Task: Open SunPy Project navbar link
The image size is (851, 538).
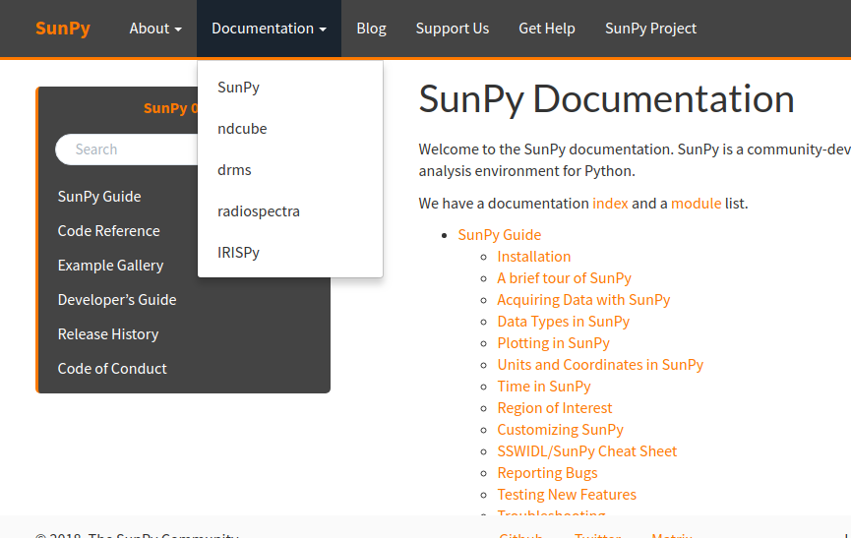Action: (650, 29)
